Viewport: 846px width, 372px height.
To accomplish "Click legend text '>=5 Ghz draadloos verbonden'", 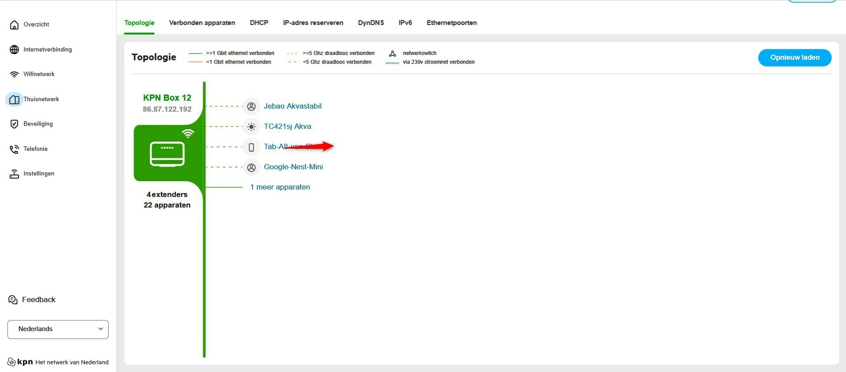I will click(338, 53).
